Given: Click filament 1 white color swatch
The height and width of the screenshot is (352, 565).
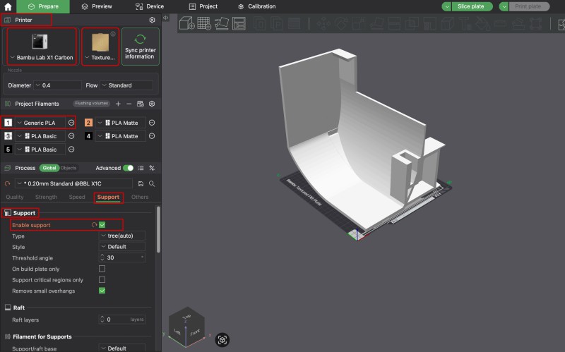Looking at the screenshot, I should (8, 123).
